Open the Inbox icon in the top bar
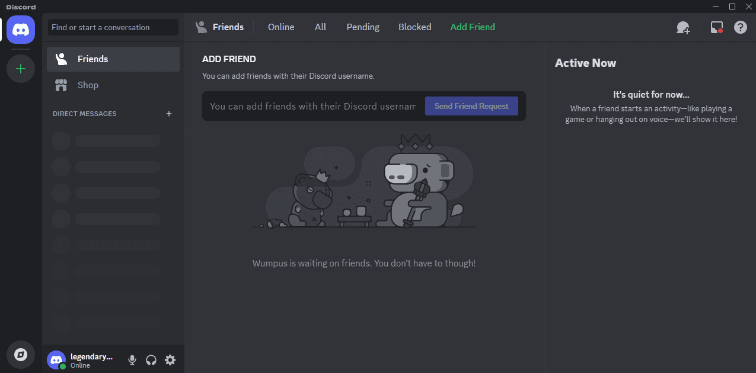The image size is (756, 373). pyautogui.click(x=717, y=27)
